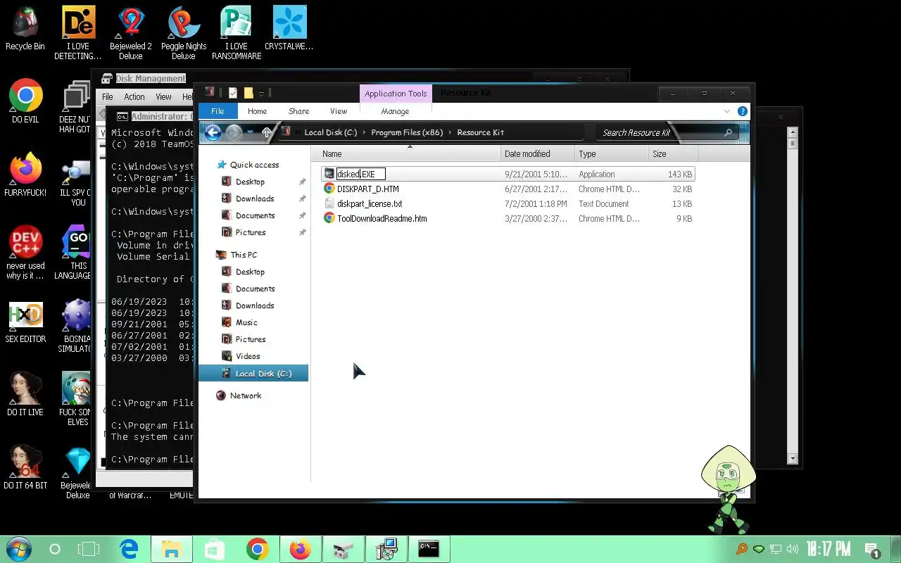Click the File Explorer taskbar button
901x563 pixels.
pos(171,549)
